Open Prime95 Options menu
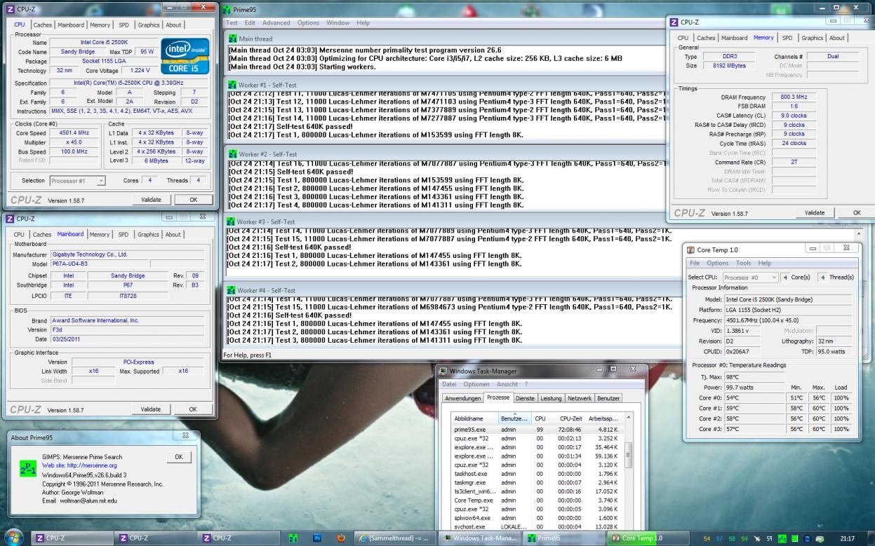 (x=308, y=23)
